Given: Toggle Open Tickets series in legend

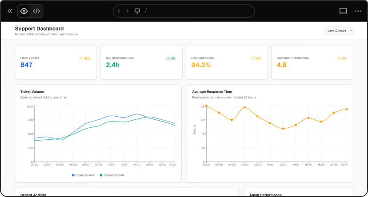Looking at the screenshot, I should click(x=83, y=175).
